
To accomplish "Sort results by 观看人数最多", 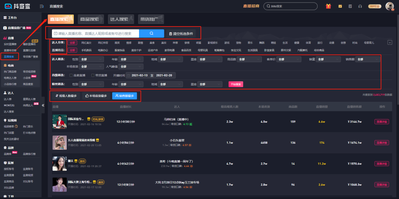I will [x=66, y=96].
